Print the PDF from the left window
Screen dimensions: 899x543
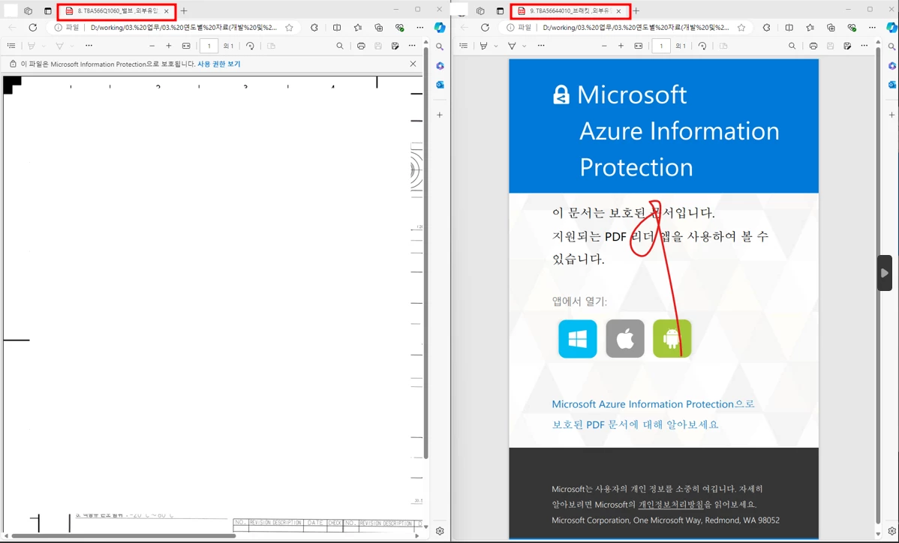click(x=361, y=46)
